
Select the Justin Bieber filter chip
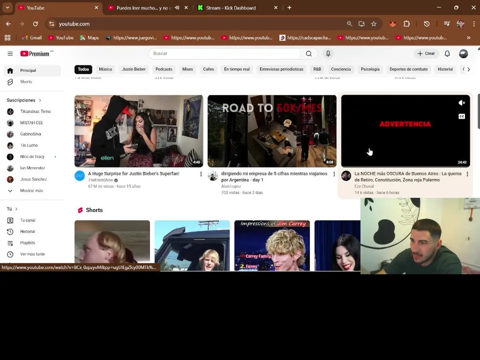134,69
